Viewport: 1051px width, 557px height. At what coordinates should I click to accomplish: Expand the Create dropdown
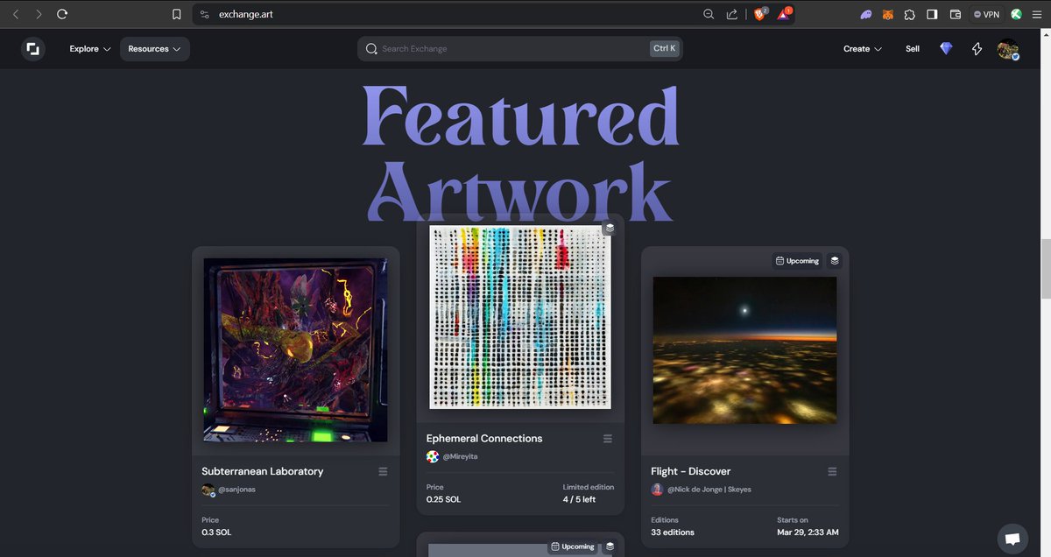863,49
